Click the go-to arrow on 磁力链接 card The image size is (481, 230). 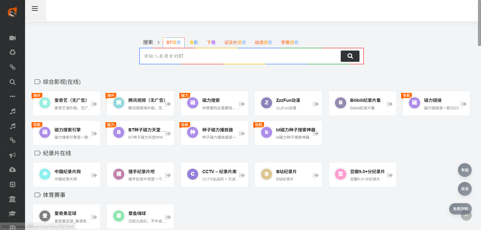(x=464, y=104)
